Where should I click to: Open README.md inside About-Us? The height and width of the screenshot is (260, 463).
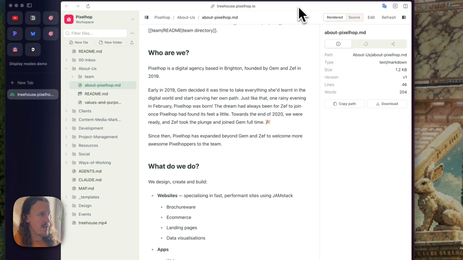[x=96, y=94]
